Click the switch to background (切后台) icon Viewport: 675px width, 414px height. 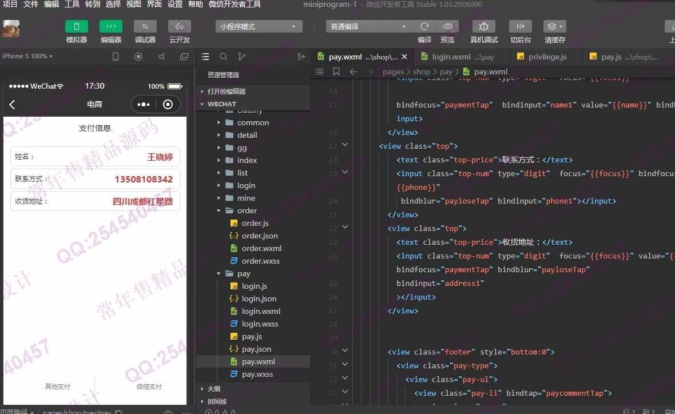pyautogui.click(x=521, y=27)
